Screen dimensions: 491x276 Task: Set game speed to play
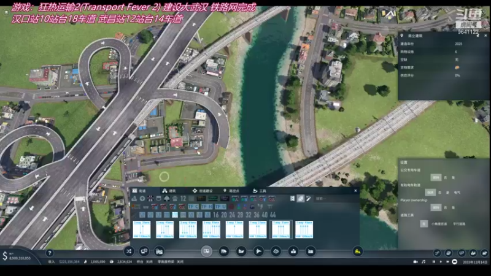coord(441,262)
